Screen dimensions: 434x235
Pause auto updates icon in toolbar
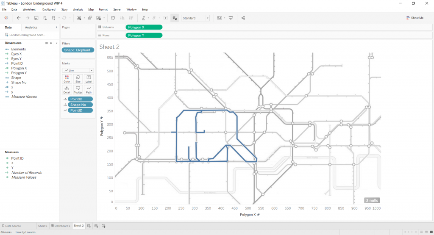click(54, 18)
